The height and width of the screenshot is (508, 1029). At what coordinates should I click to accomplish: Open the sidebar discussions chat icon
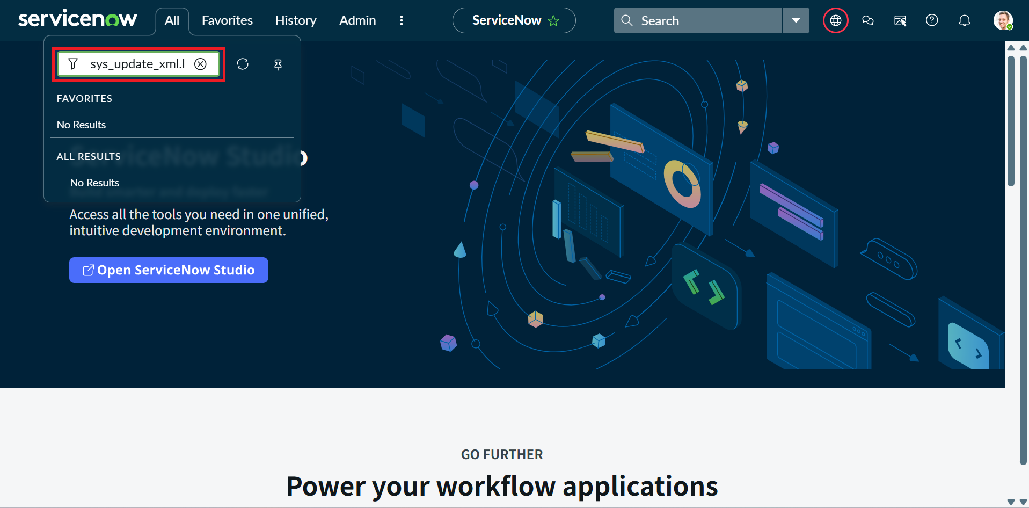point(867,20)
